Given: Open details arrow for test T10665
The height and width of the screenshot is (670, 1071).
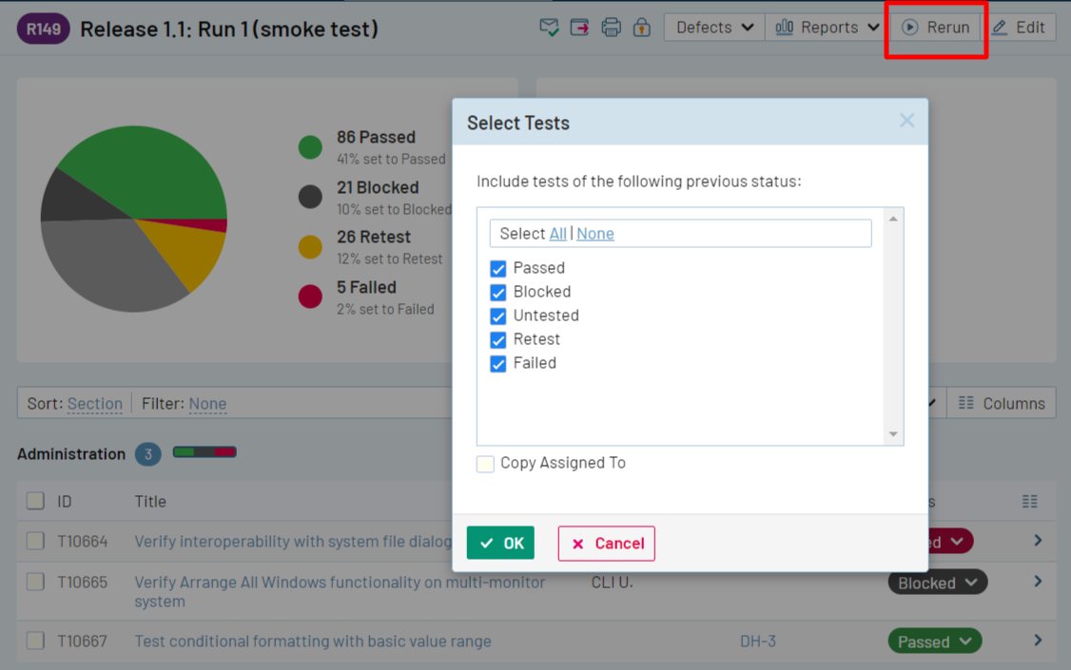Looking at the screenshot, I should pyautogui.click(x=1038, y=582).
